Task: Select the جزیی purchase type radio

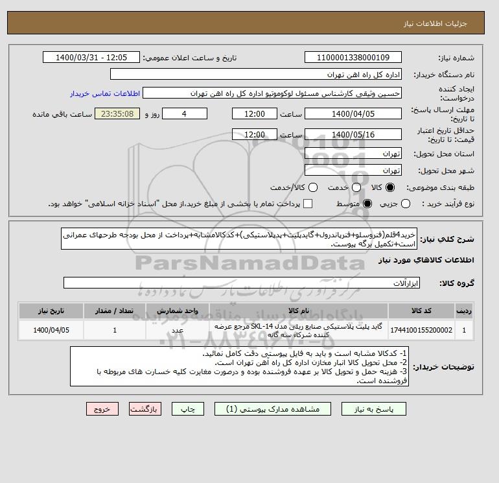Action: coord(406,204)
